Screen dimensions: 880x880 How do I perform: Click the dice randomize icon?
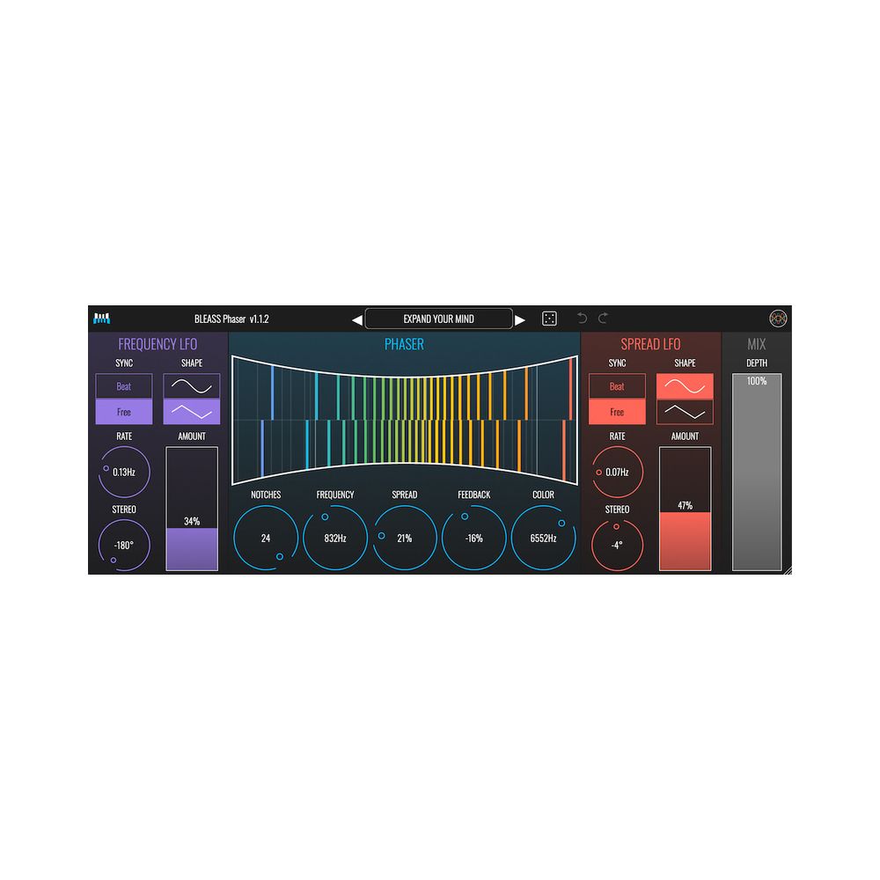coord(549,319)
